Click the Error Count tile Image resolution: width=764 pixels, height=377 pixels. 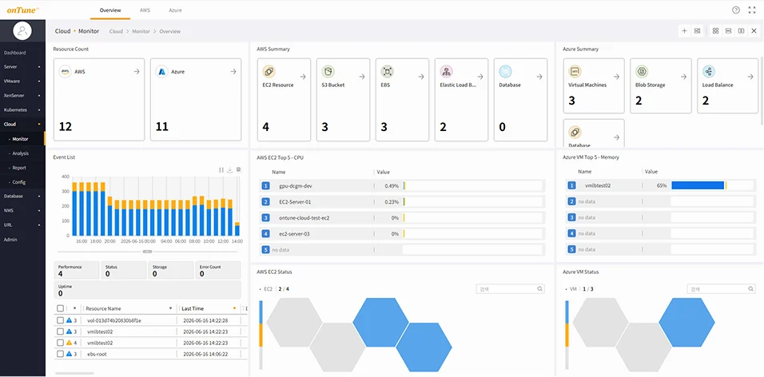218,270
